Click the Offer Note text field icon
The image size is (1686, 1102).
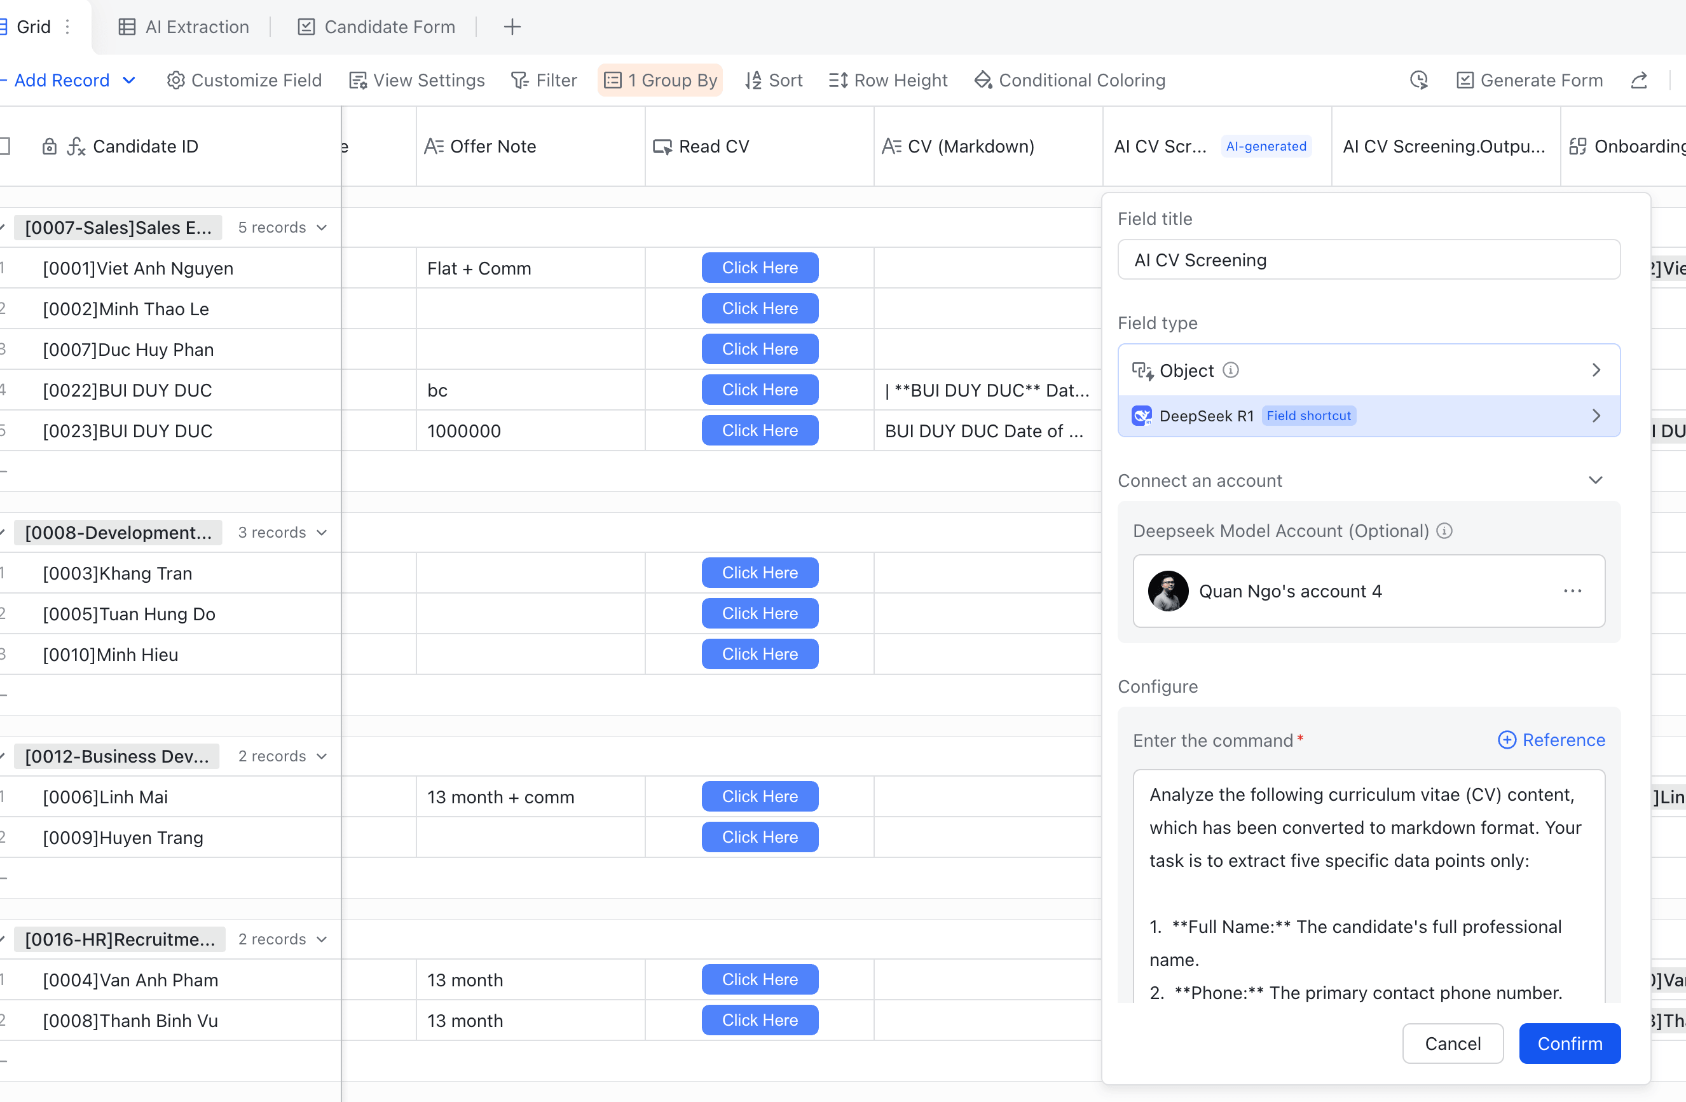(x=434, y=147)
